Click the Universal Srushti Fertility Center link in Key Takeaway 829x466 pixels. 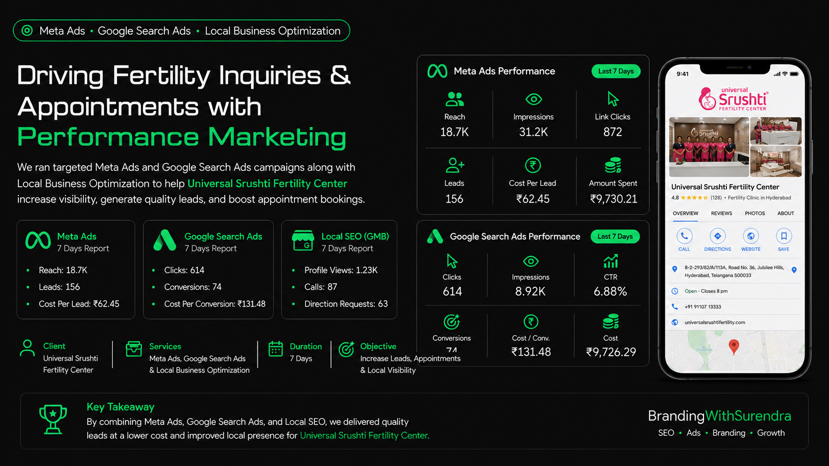click(x=364, y=435)
